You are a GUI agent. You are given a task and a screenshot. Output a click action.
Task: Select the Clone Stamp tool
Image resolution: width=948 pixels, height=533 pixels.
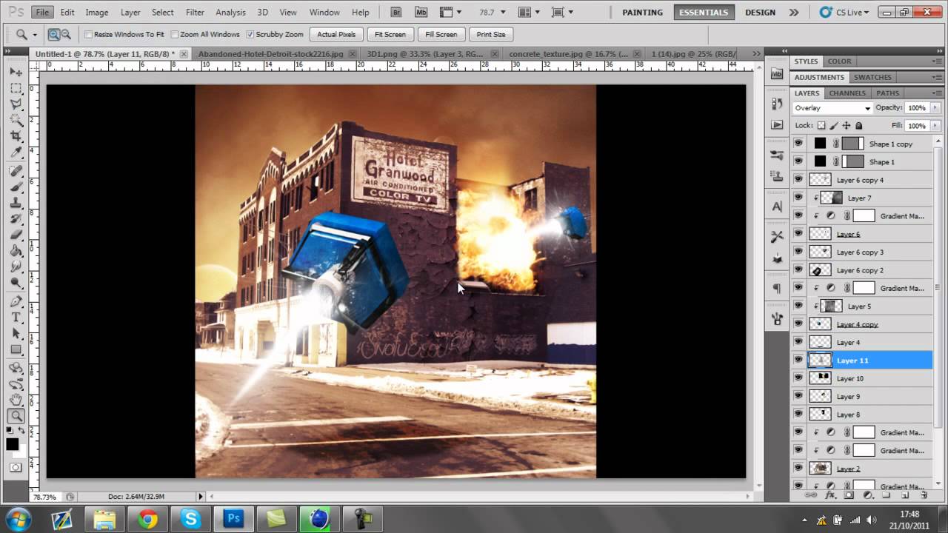pos(16,204)
